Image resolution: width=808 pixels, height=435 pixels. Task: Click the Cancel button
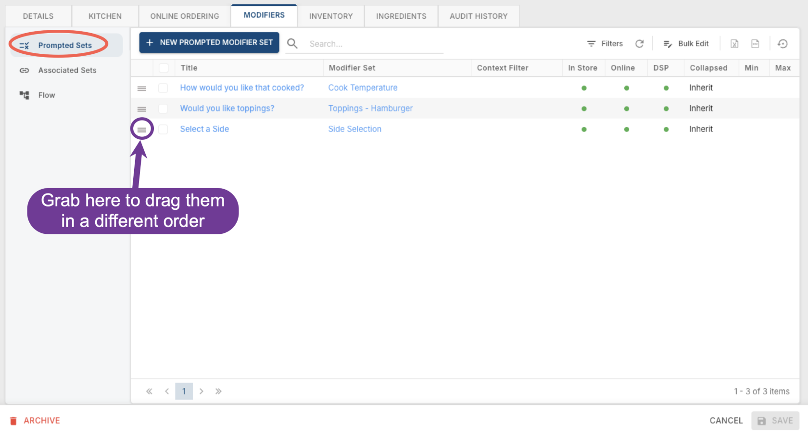(726, 421)
